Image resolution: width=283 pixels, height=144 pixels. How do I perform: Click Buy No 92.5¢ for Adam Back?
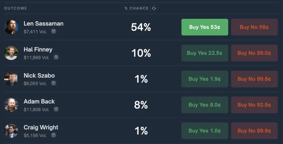[254, 105]
